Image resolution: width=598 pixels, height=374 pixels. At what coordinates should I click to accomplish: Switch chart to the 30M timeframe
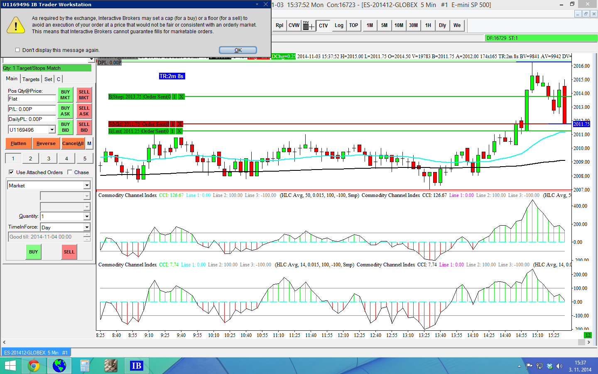coord(413,25)
